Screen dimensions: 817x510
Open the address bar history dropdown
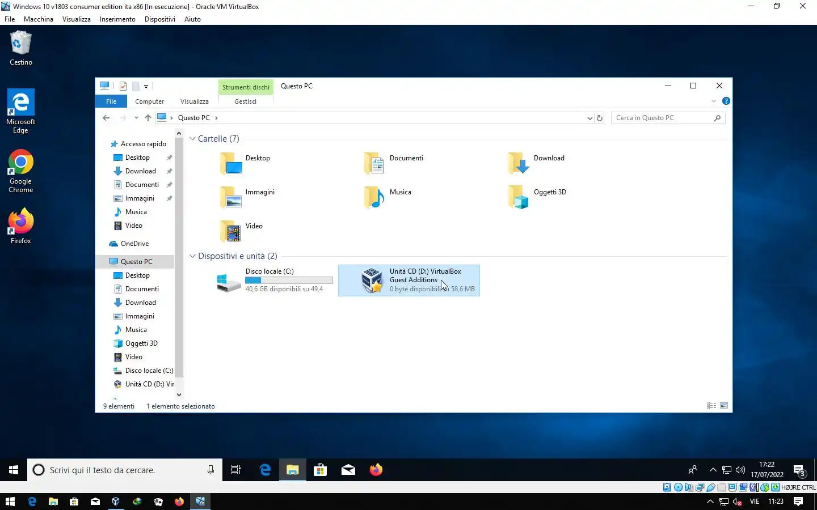[589, 118]
